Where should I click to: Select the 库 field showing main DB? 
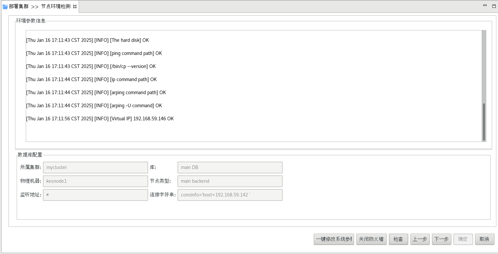230,167
